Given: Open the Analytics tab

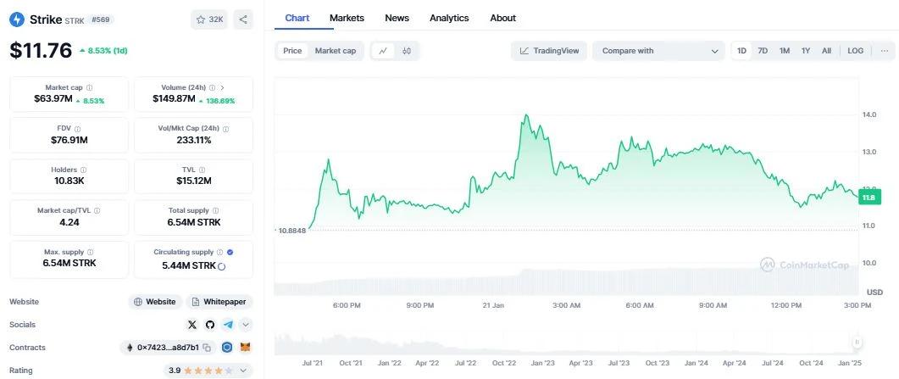Looking at the screenshot, I should pos(449,18).
